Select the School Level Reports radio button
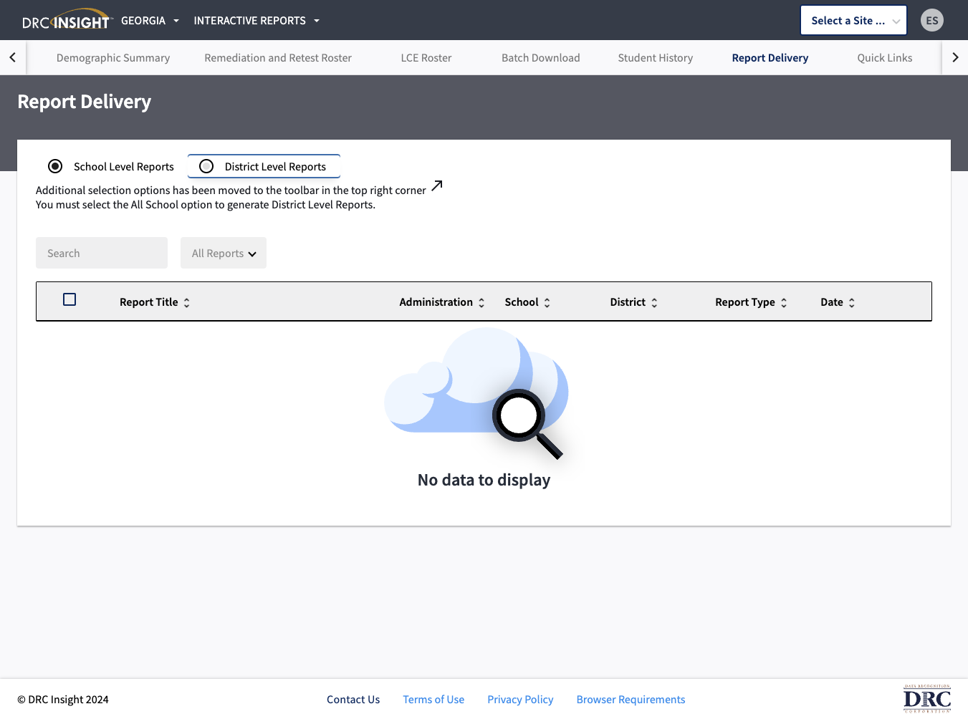The image size is (968, 719). pyautogui.click(x=55, y=166)
